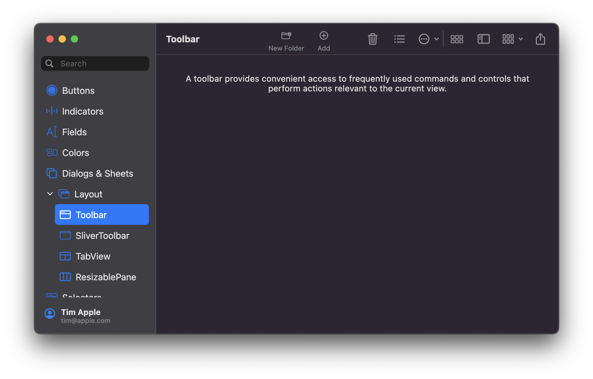Open Dialogs & Sheets page
The width and height of the screenshot is (593, 379).
click(x=97, y=173)
